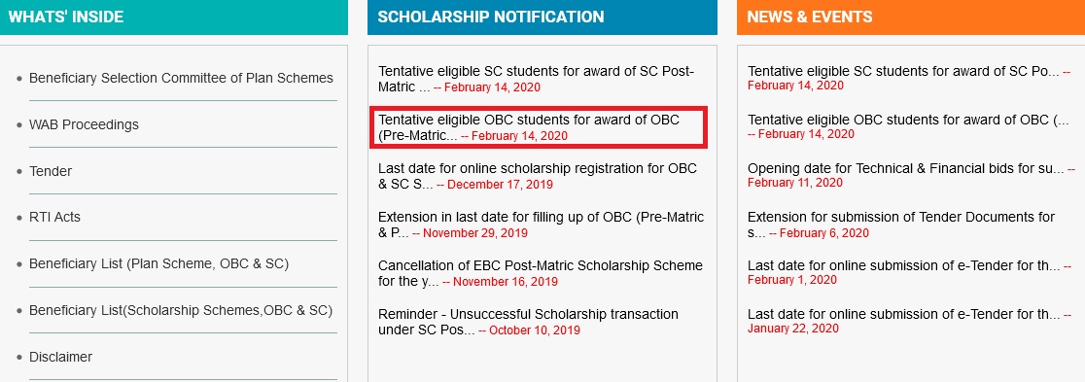This screenshot has height=382, width=1085.
Task: Open Cancellation of EBC Post-Matric Scholarship notice
Action: (541, 273)
